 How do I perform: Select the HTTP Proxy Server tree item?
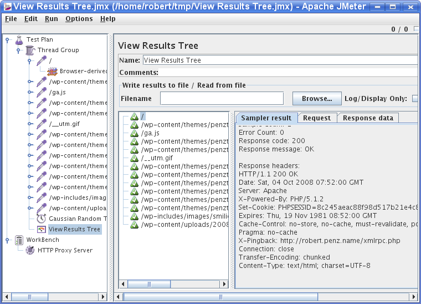(x=65, y=250)
